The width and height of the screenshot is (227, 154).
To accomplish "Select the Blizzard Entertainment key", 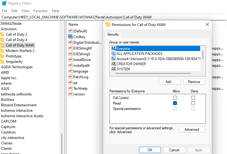I will [x=19, y=105].
